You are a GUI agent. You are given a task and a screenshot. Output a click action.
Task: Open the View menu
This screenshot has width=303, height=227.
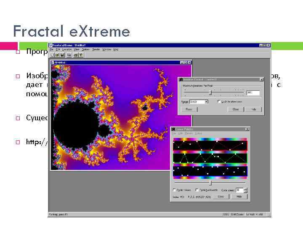coord(77,50)
